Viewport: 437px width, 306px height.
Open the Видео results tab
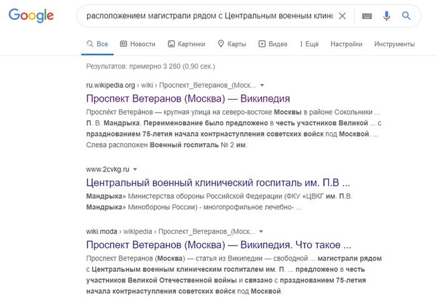click(273, 44)
